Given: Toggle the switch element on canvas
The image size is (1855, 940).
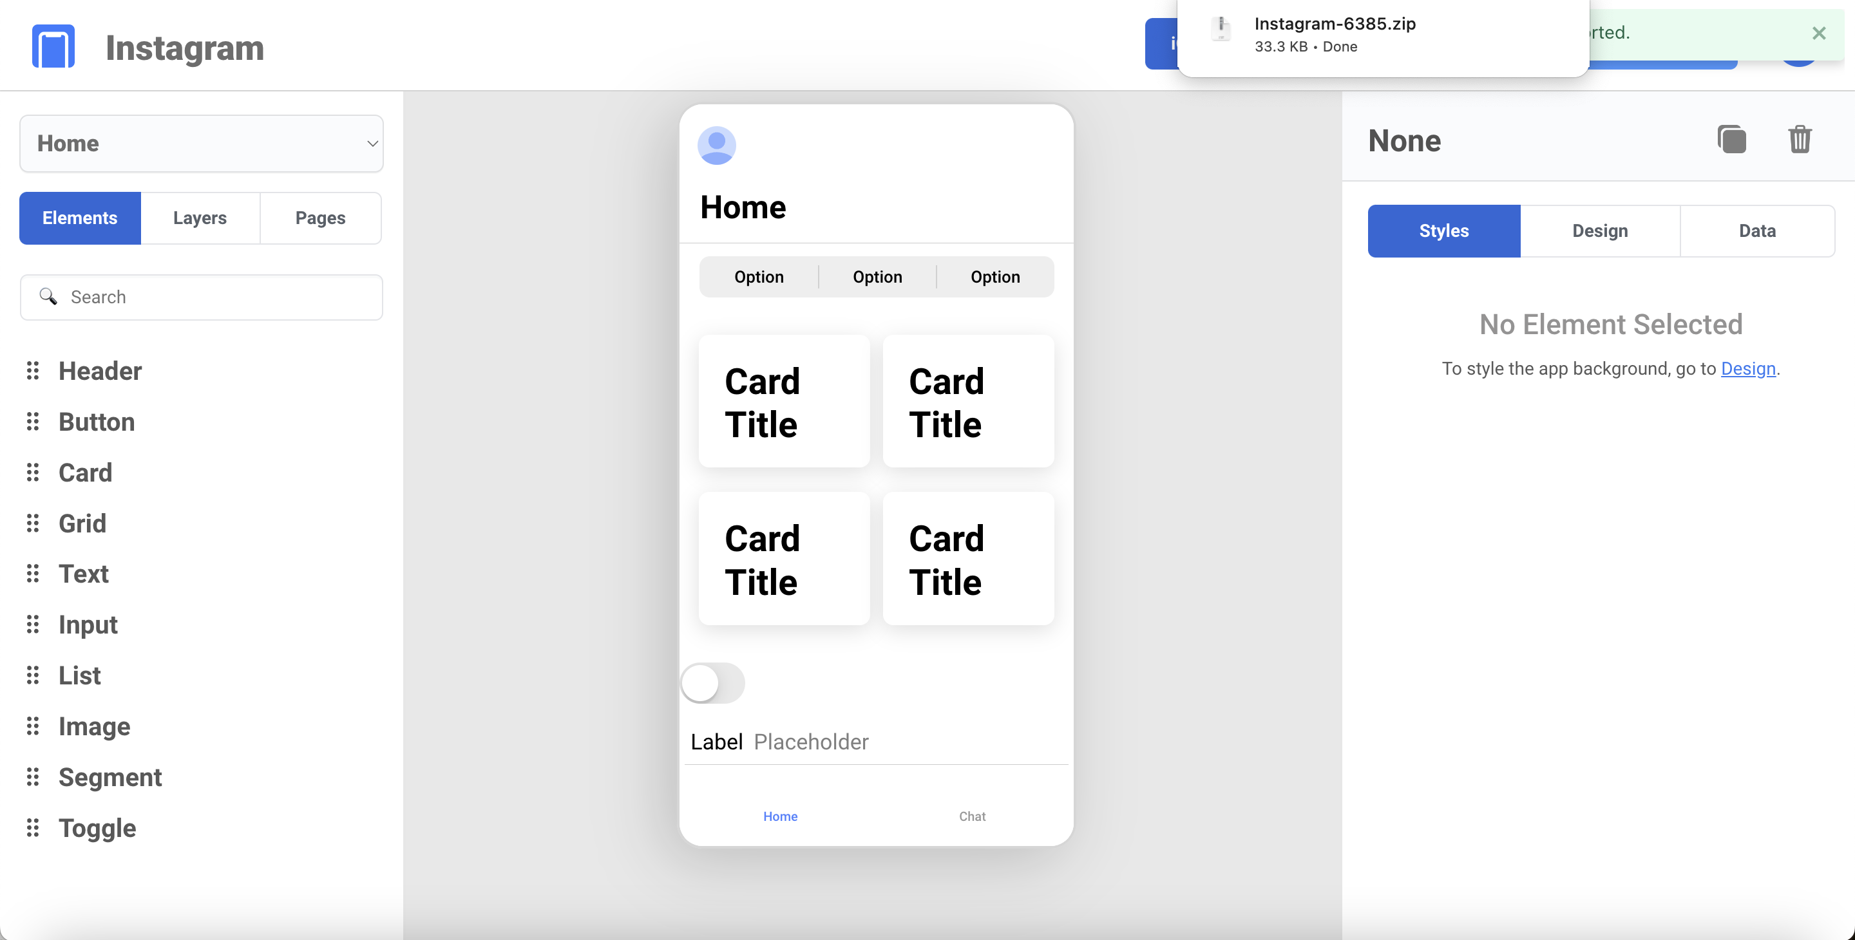Looking at the screenshot, I should (x=712, y=681).
